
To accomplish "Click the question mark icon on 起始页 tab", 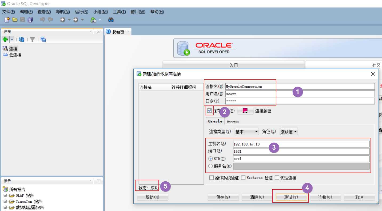I will (x=108, y=32).
